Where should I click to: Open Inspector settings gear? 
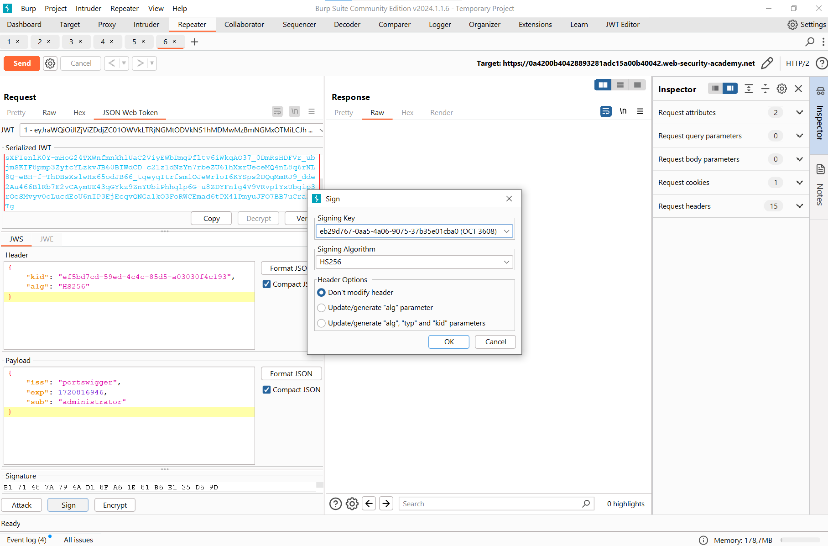click(782, 89)
